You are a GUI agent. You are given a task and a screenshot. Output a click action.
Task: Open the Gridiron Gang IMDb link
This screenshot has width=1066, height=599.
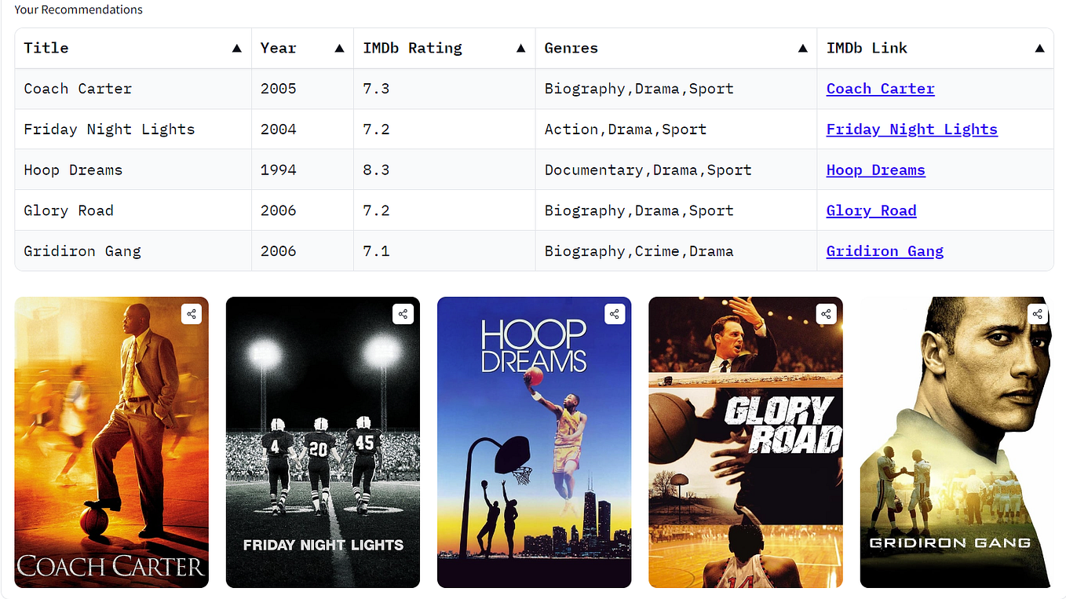(885, 251)
